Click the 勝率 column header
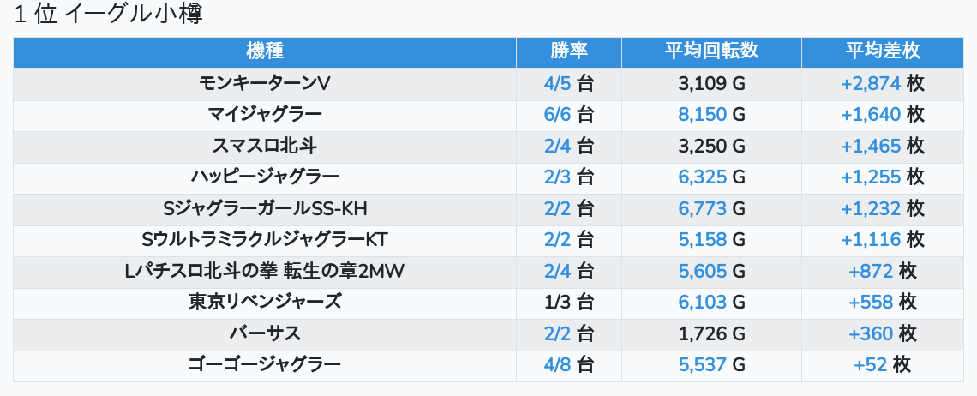This screenshot has width=977, height=396. coord(568,51)
